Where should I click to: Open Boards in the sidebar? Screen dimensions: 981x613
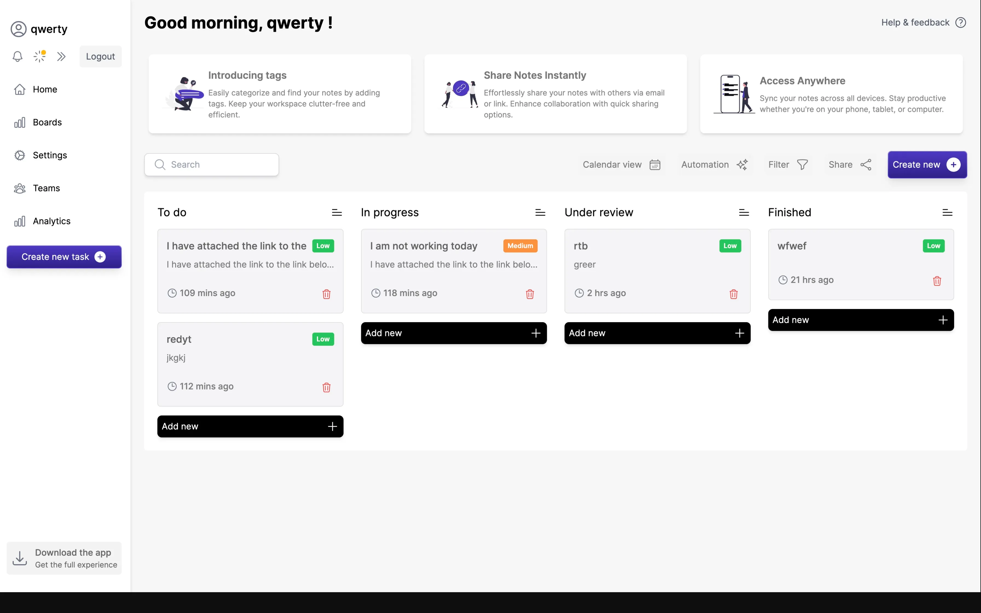38,122
